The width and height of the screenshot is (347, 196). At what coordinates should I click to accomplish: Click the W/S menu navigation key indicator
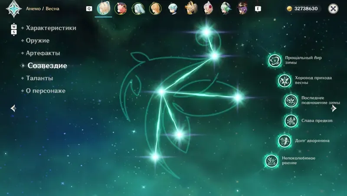(x=14, y=29)
